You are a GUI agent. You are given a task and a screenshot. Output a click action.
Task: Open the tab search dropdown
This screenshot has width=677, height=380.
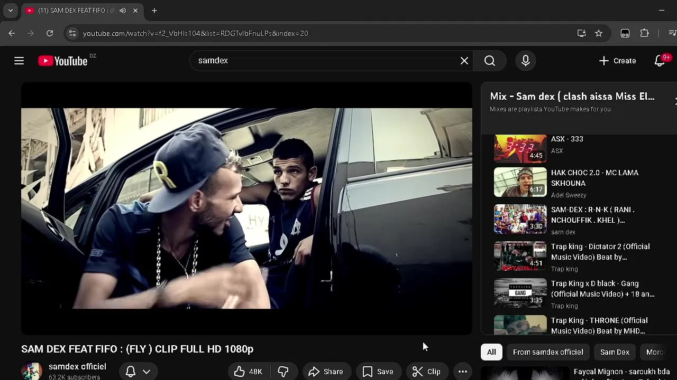tap(11, 11)
